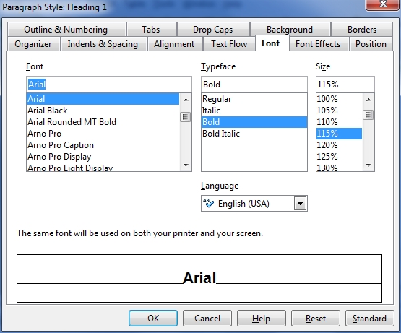Click the Reset button
This screenshot has height=333, width=401.
click(x=316, y=318)
